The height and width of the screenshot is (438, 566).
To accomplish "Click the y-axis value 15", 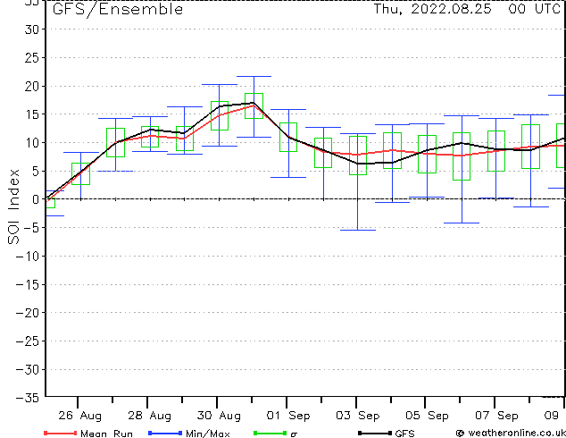I will tap(32, 114).
